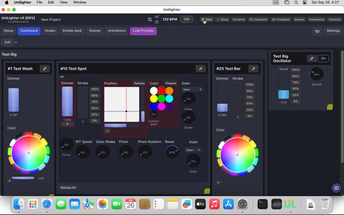Click the Test Wash color wheel
Screen dimensions: 344x215
click(x=29, y=153)
